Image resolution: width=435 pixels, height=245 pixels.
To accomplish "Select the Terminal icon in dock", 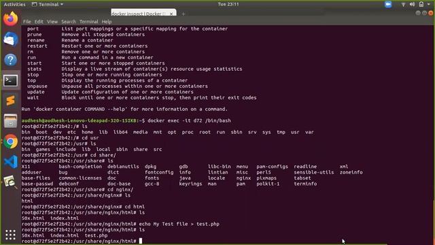I will click(11, 80).
